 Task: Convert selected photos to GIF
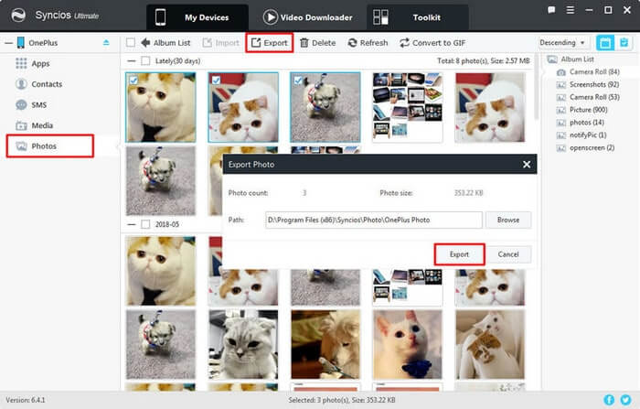click(432, 42)
